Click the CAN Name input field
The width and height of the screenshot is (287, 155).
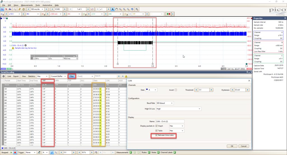click(170, 121)
